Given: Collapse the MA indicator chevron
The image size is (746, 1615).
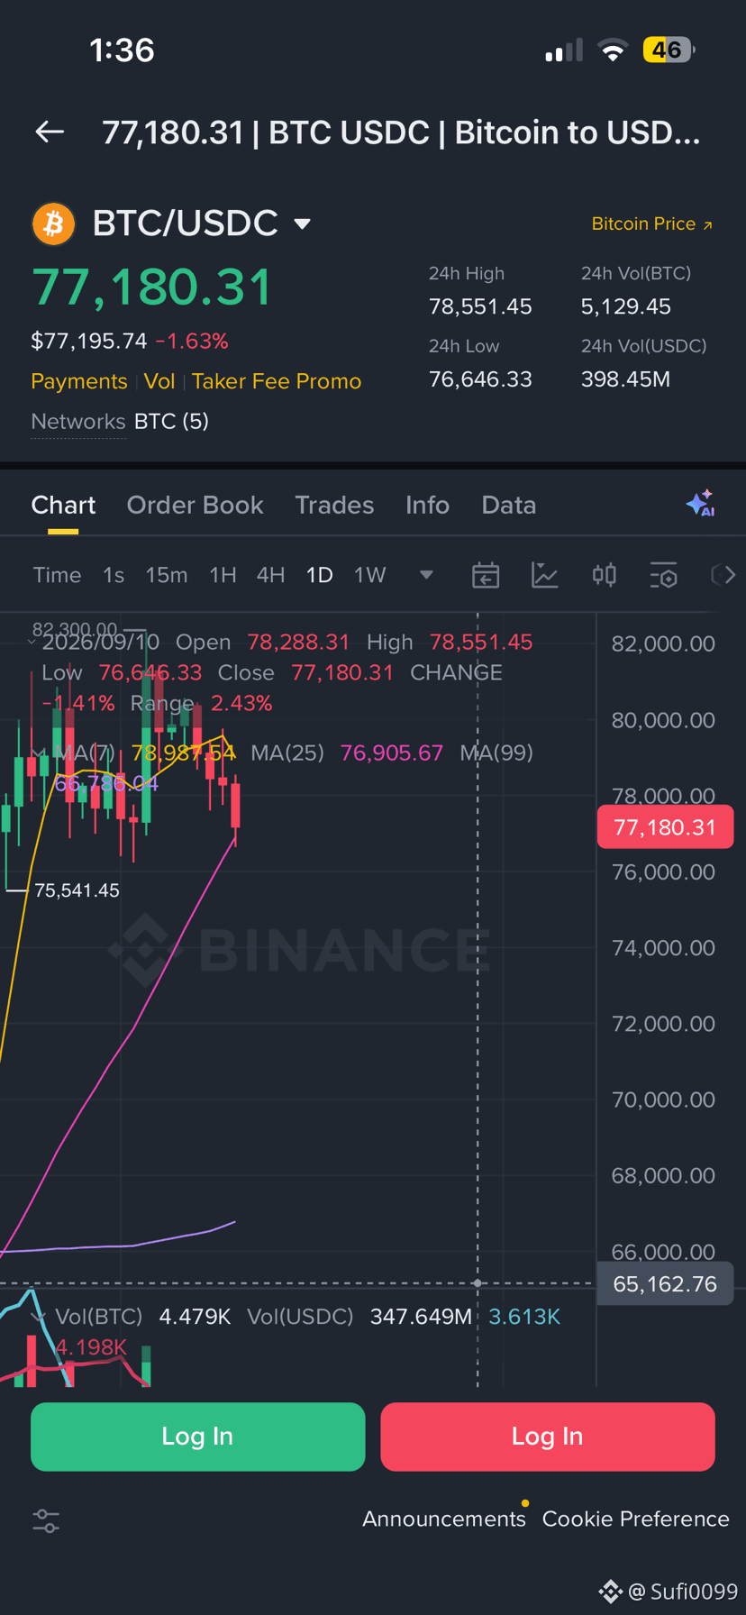Looking at the screenshot, I should [x=38, y=753].
